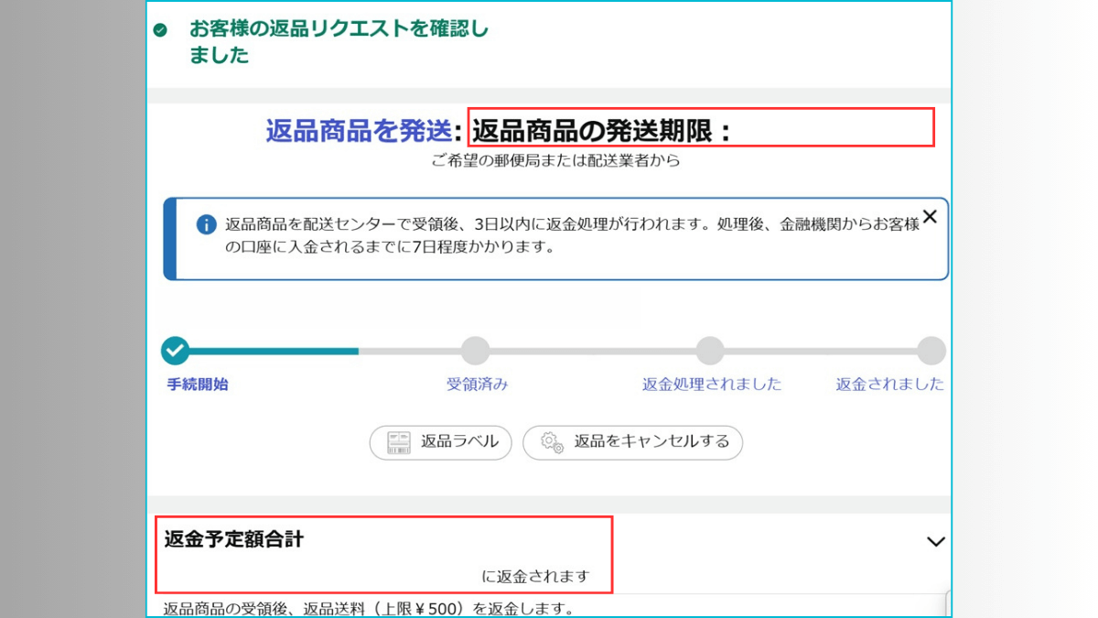Screen dimensions: 1098x618
Task: Select the 手続開始 step label
Action: click(x=197, y=385)
